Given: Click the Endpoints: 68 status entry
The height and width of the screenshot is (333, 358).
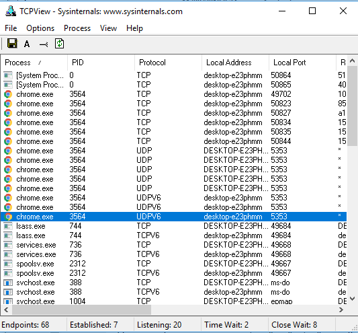Looking at the screenshot, I should tap(26, 325).
